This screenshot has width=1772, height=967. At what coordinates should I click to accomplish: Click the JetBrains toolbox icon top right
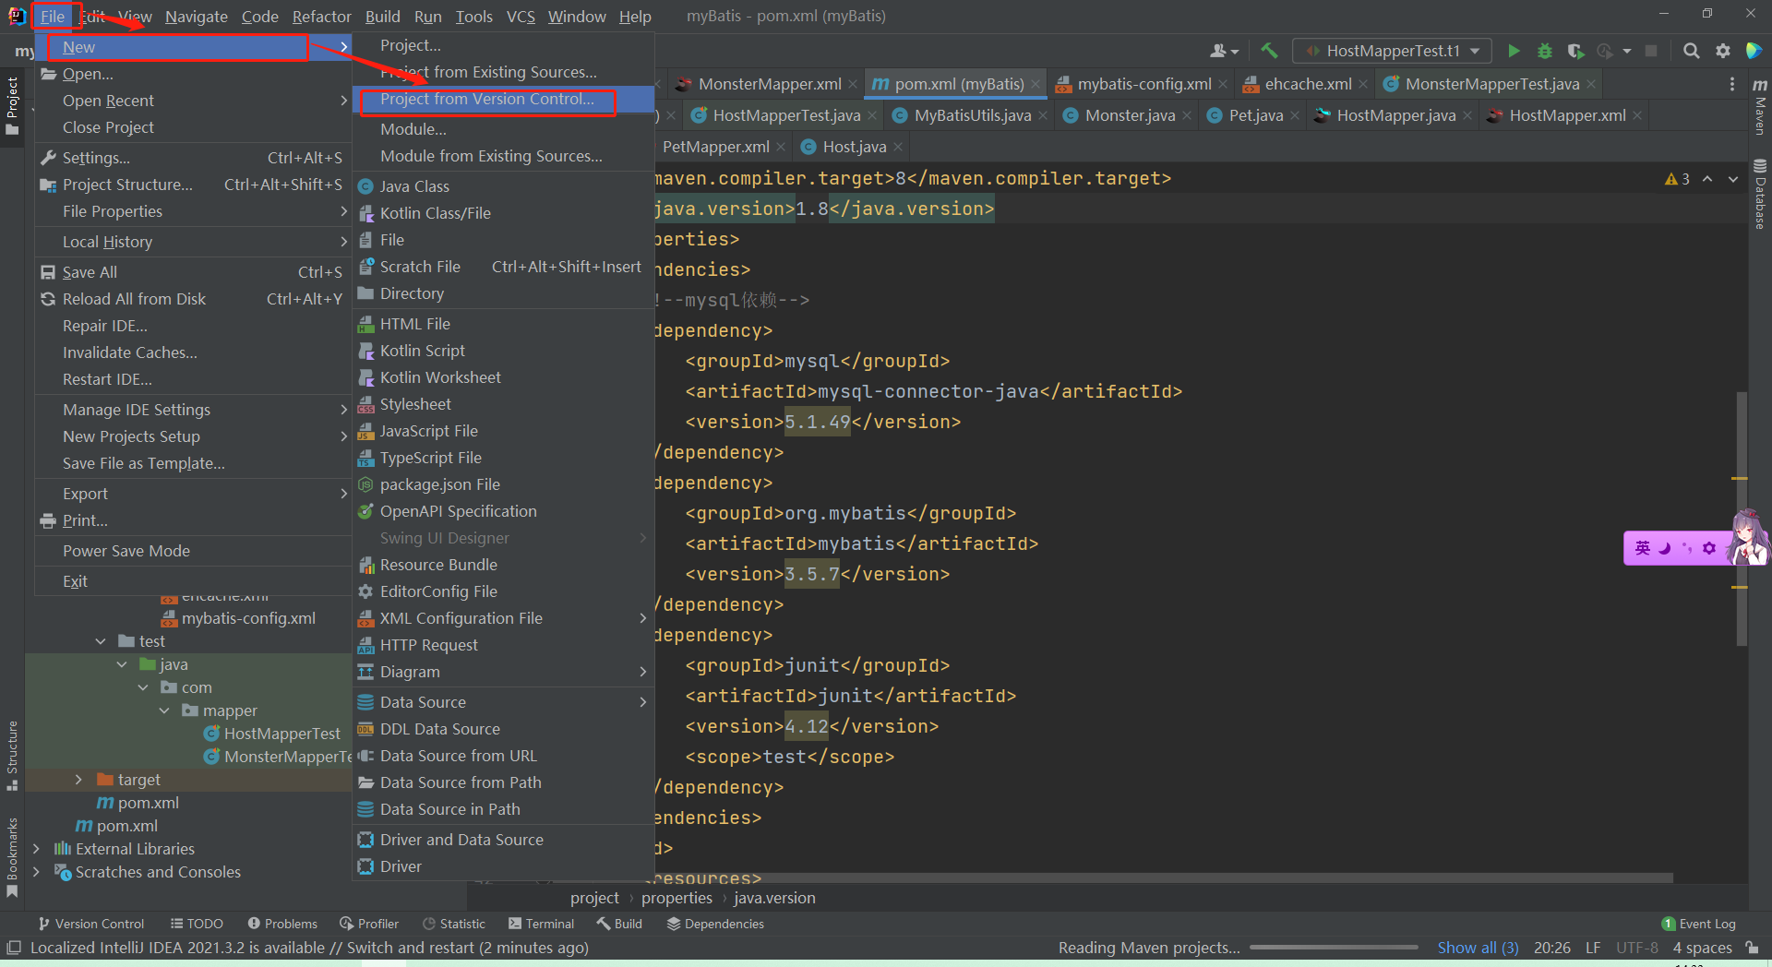click(x=1754, y=51)
